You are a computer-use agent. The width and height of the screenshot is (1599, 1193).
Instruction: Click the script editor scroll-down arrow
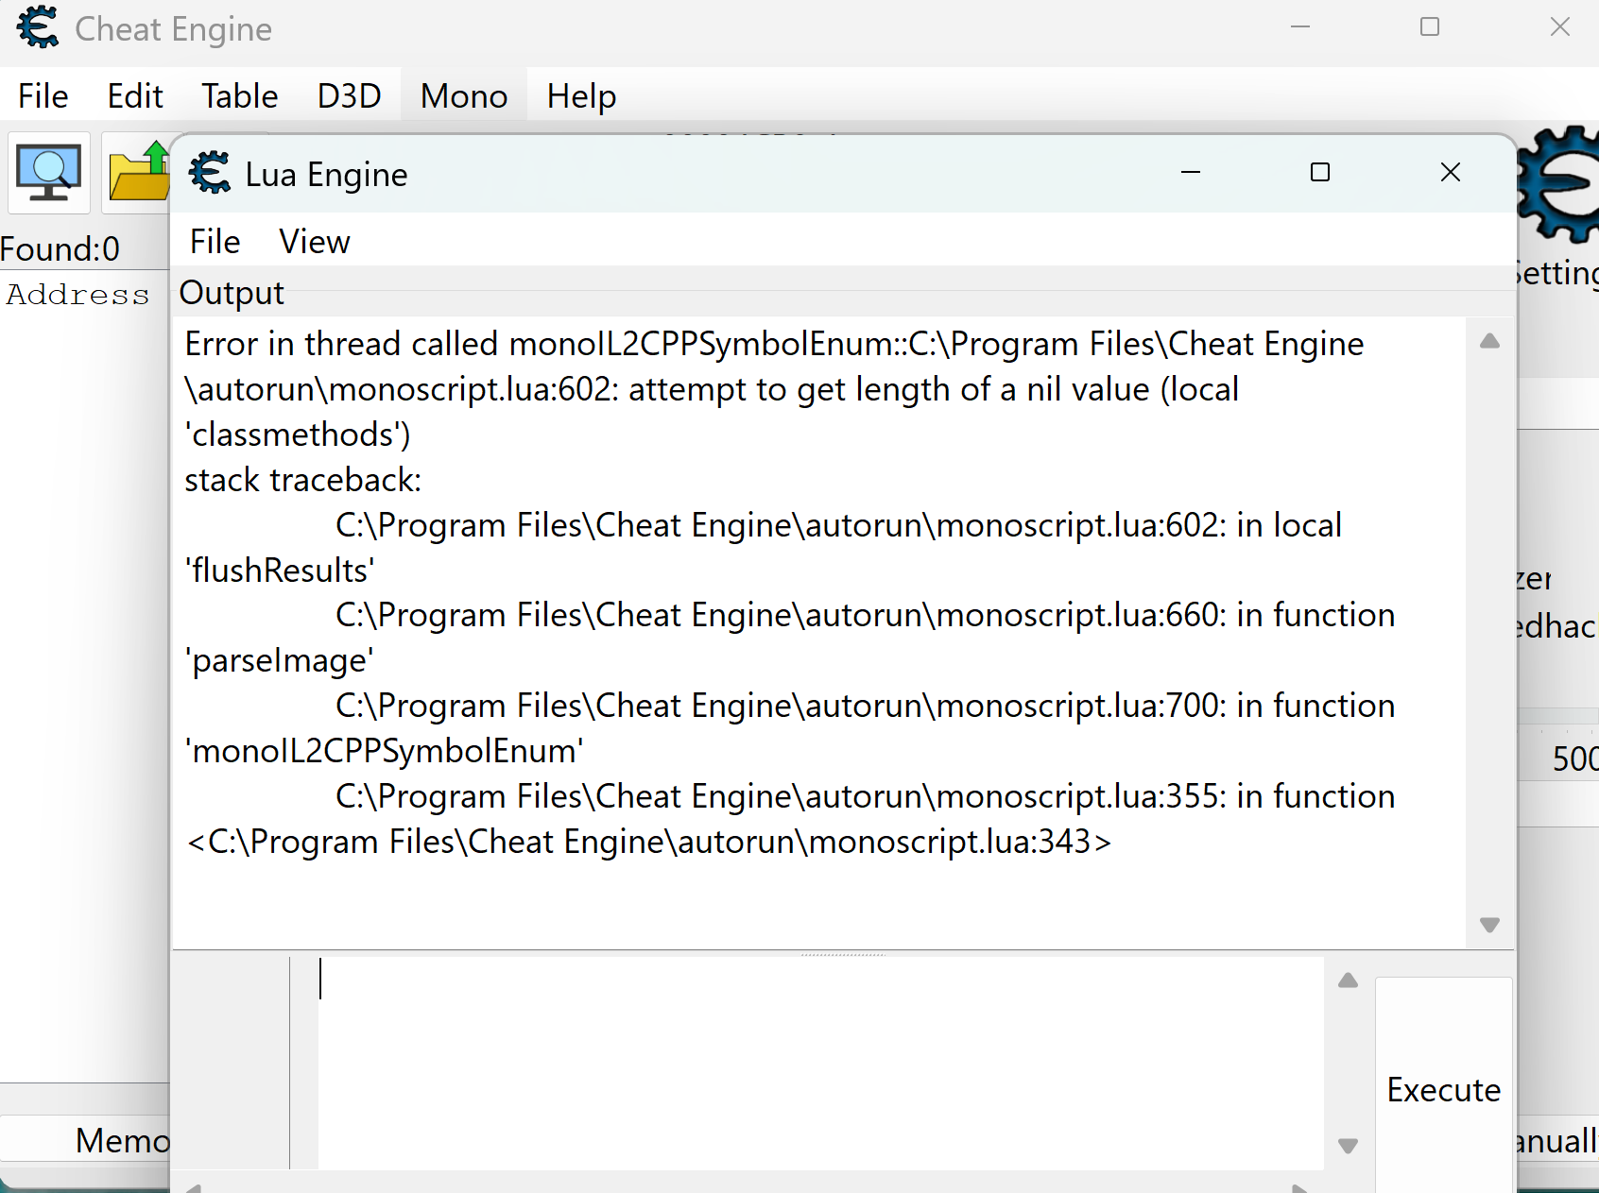1349,1146
